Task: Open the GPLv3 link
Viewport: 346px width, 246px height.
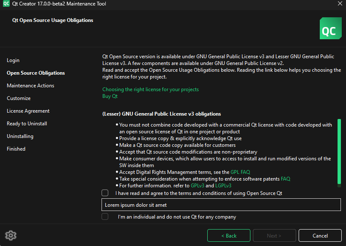Action: click(198, 186)
